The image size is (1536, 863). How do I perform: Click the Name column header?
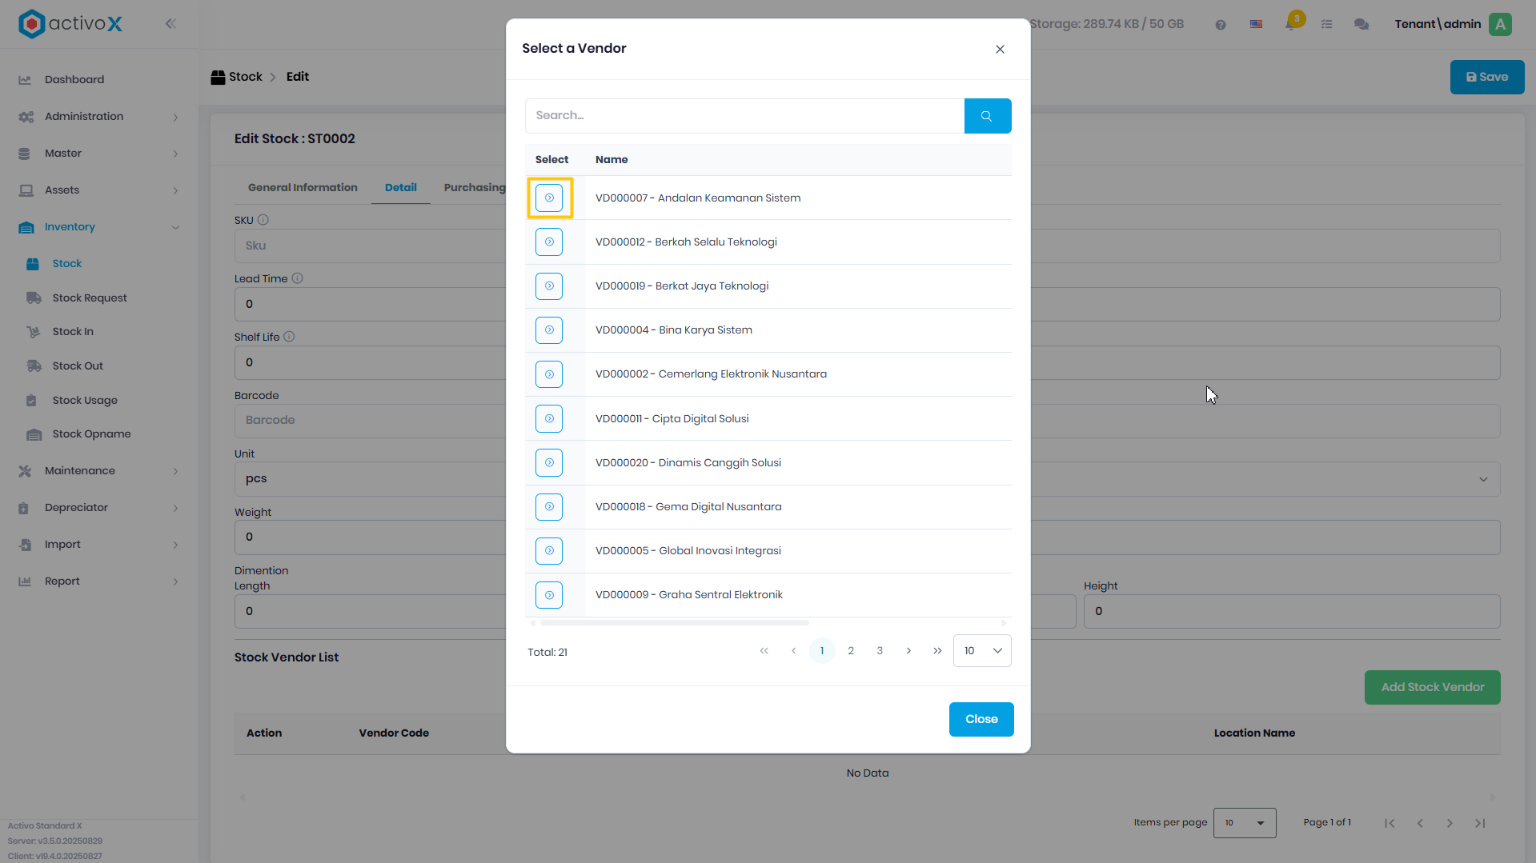(x=612, y=160)
